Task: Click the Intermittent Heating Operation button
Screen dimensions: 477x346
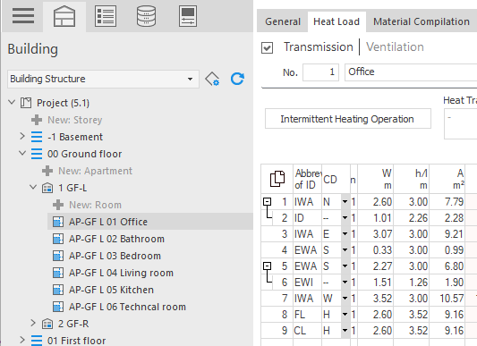Action: 348,119
